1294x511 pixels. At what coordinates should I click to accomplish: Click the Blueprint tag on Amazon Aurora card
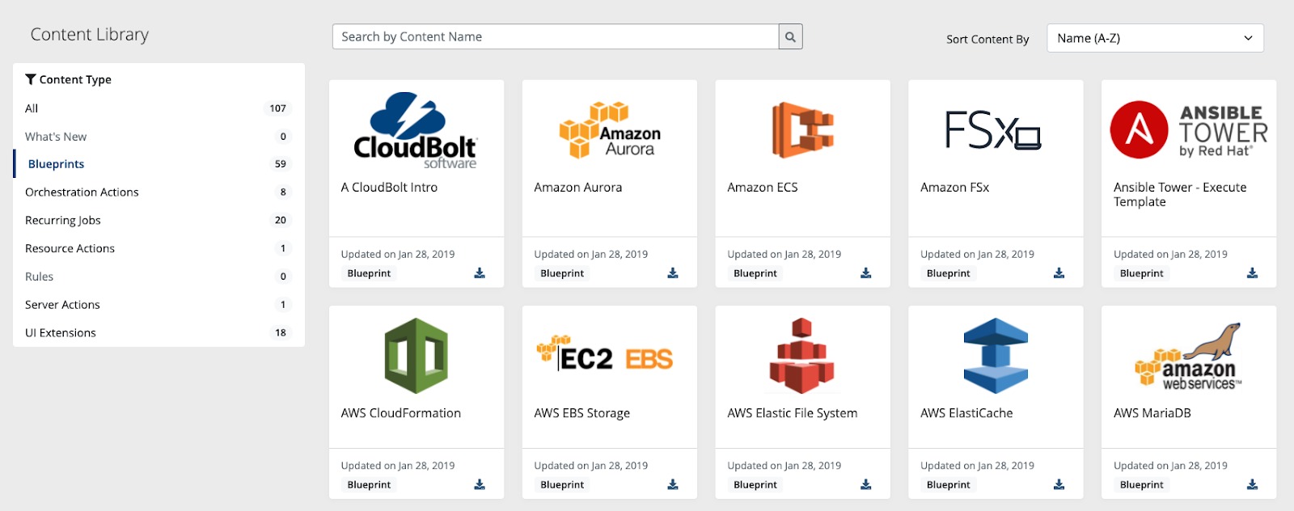click(x=562, y=273)
